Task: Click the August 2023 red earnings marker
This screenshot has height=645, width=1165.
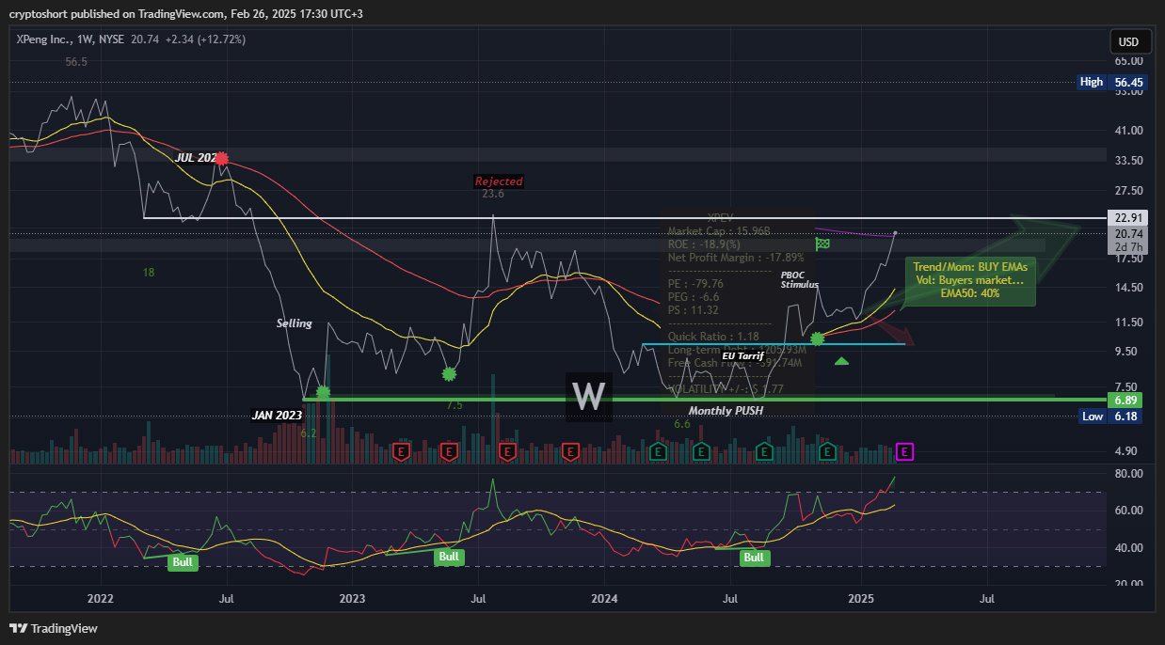Action: coord(507,452)
